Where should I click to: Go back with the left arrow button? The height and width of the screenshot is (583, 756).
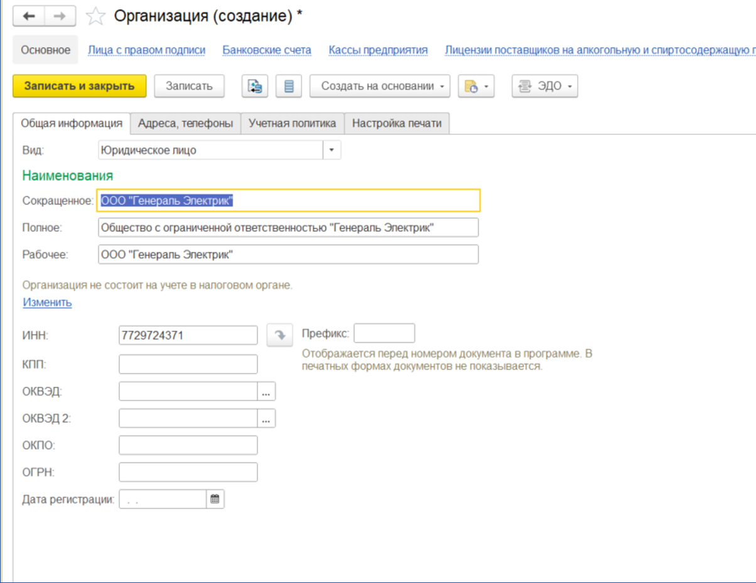(29, 16)
